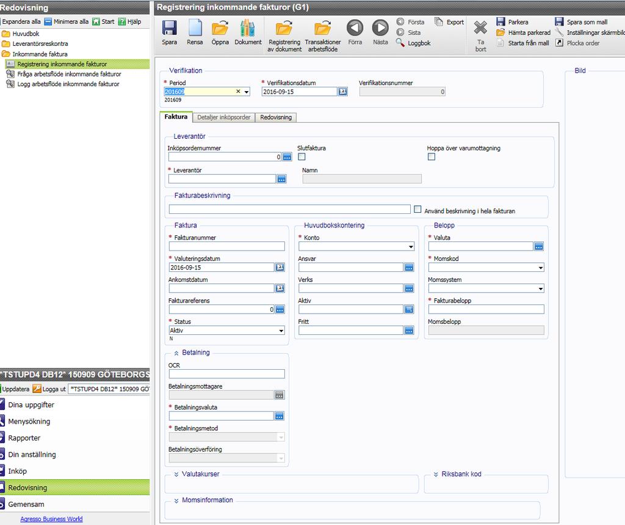The image size is (625, 525).
Task: Open the Agresso Business World link
Action: click(x=51, y=519)
